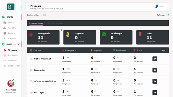173x97 pixels.
Task: Click the I'm Ready globe icon
Action: (5, 55)
